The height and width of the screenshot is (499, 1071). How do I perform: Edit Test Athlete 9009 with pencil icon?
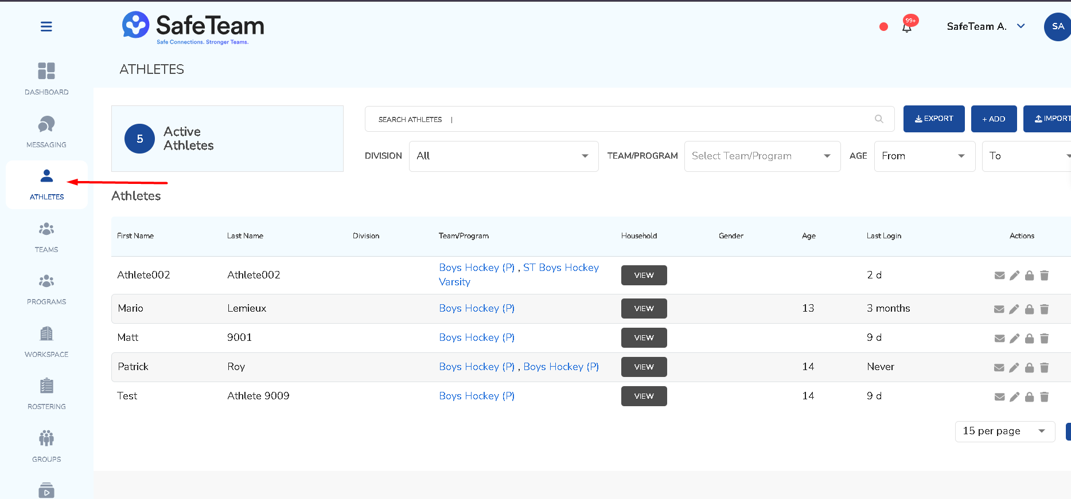point(1014,397)
